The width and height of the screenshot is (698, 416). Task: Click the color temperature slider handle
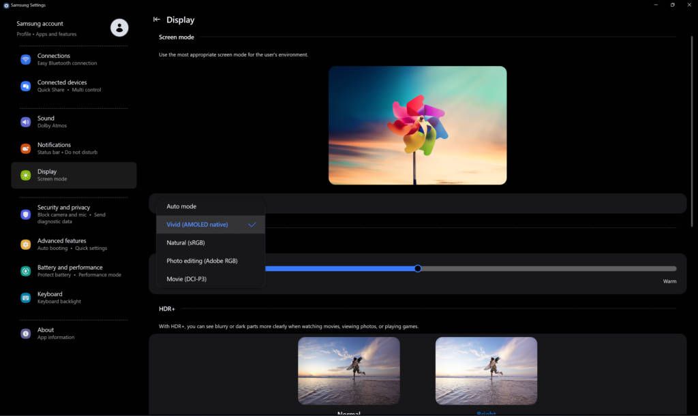pyautogui.click(x=418, y=268)
